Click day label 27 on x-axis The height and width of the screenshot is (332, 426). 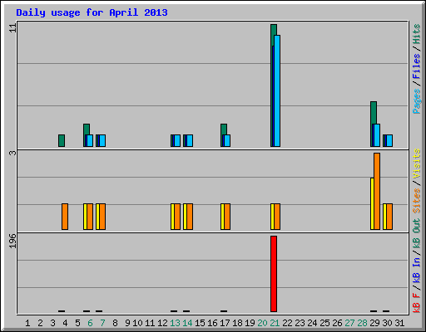pyautogui.click(x=349, y=323)
